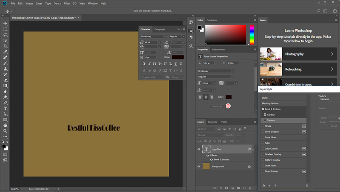The width and height of the screenshot is (340, 192).
Task: Click Blending Options in Layer Style
Action: click(271, 103)
